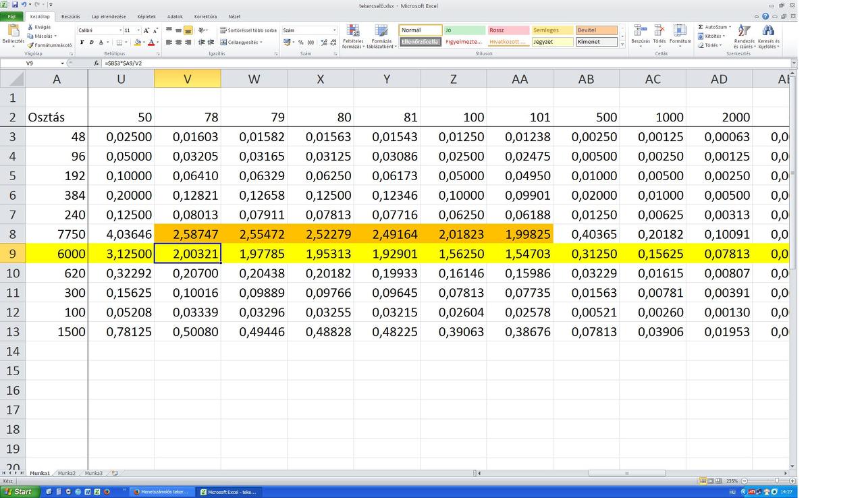This screenshot has width=864, height=498.
Task: Click the Excel Help question mark icon
Action: tap(765, 16)
